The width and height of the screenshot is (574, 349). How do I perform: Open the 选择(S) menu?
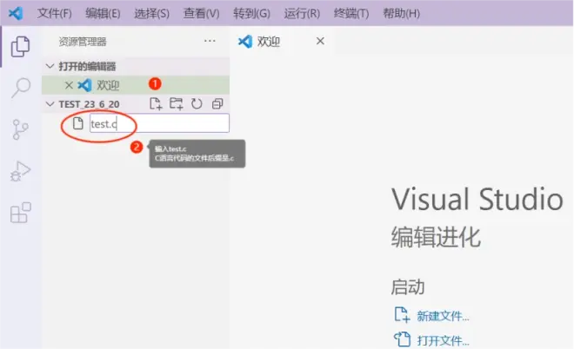151,14
